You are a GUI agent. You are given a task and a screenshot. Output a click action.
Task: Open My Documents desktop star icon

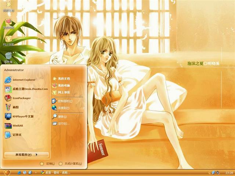pyautogui.click(x=8, y=6)
